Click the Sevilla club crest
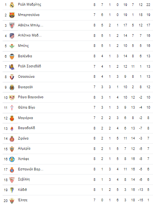 (12, 180)
